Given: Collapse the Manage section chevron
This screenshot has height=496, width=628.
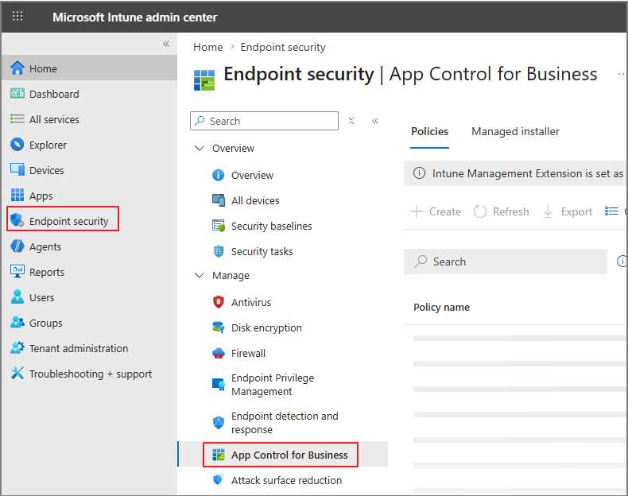Looking at the screenshot, I should point(200,275).
